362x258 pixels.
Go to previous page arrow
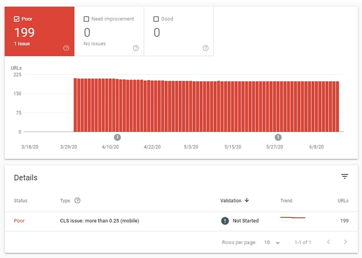(x=329, y=242)
